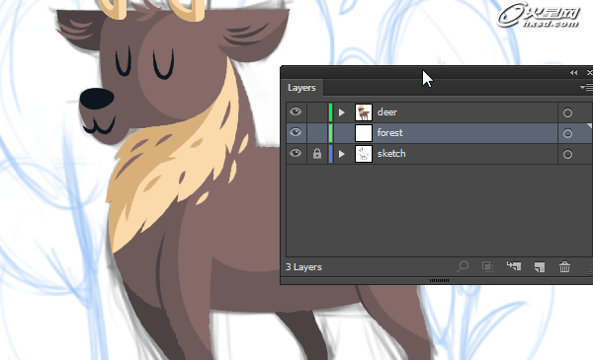The height and width of the screenshot is (360, 593).
Task: Click Make/Release Clipping Mask icon
Action: 487,266
